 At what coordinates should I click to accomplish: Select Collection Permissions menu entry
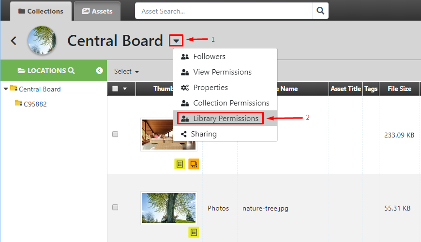(x=225, y=103)
